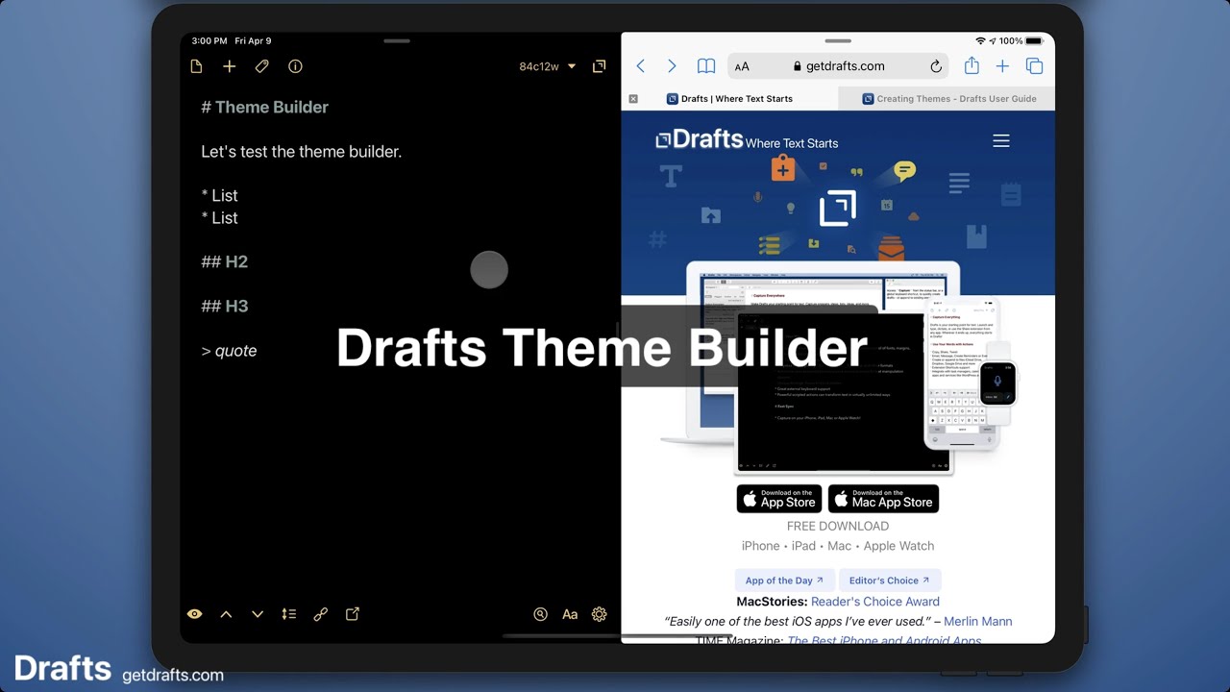
Task: Open the Safari share sheet
Action: coord(972,65)
